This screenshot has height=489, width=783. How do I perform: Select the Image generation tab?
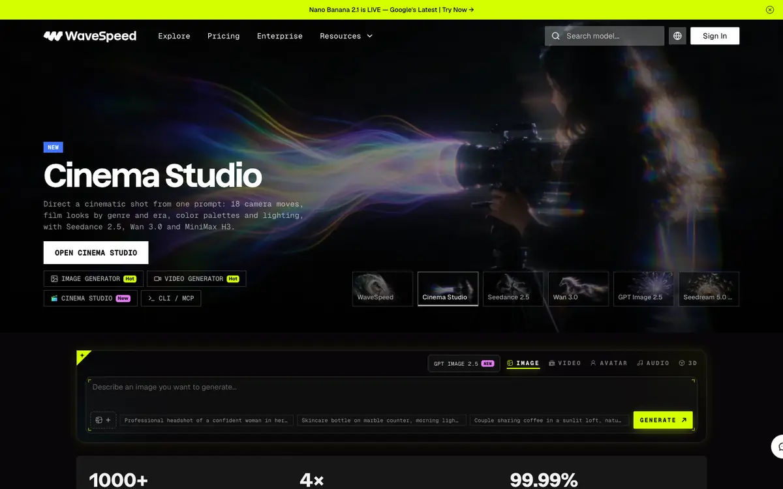coord(523,363)
